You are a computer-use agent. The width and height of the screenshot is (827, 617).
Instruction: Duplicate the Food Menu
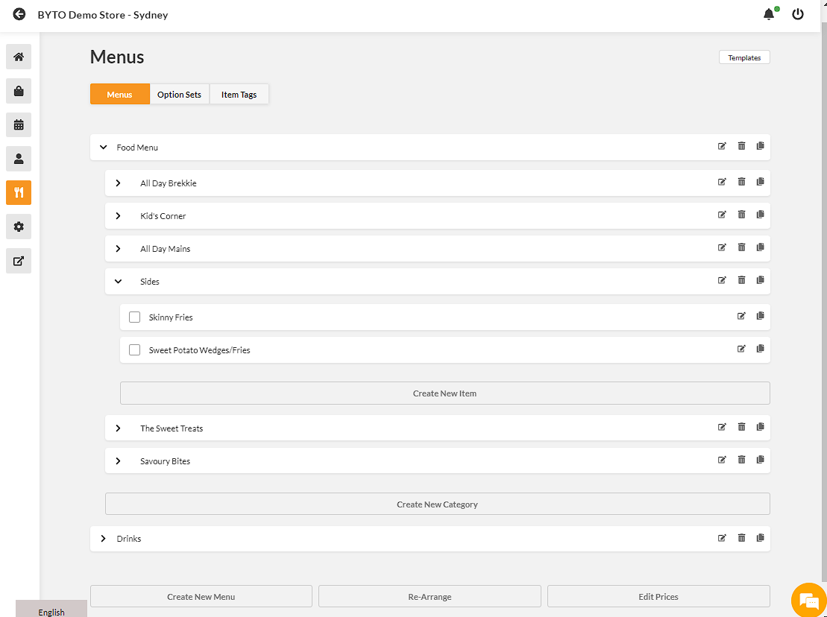(760, 146)
